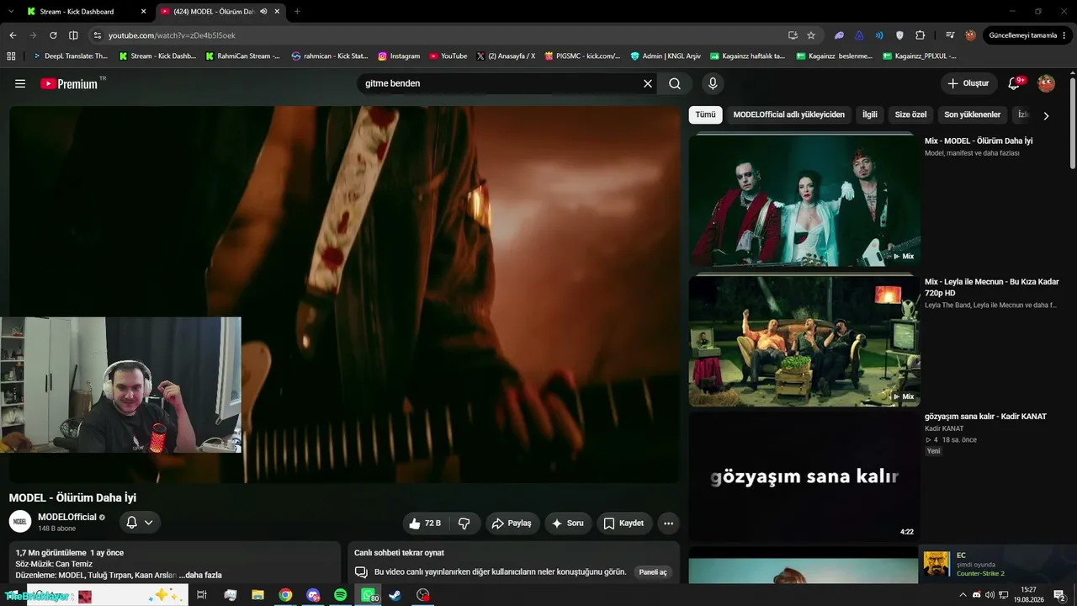Open the YouTube bookmark in bookmarks bar

pyautogui.click(x=448, y=56)
